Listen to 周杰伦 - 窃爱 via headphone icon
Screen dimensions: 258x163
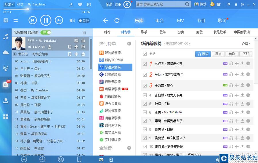(231, 129)
